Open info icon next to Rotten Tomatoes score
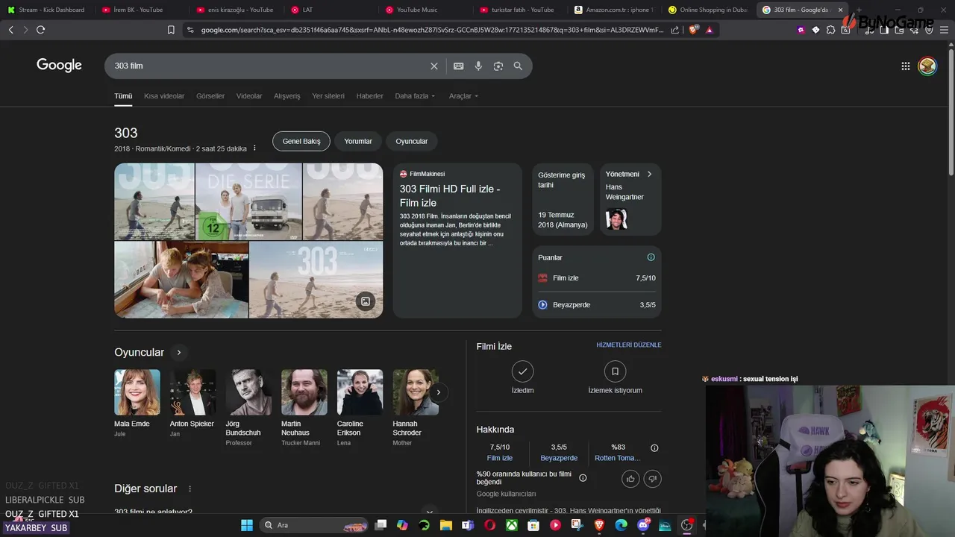The width and height of the screenshot is (955, 537). pos(654,448)
